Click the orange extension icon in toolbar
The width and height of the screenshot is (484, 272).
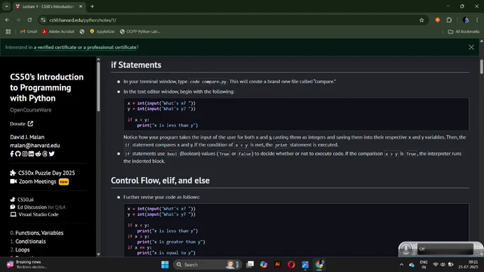[x=438, y=20]
